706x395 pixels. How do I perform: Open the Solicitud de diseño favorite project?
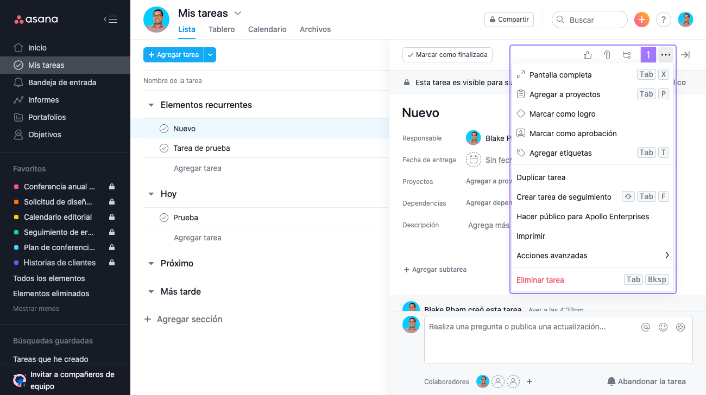(65, 202)
